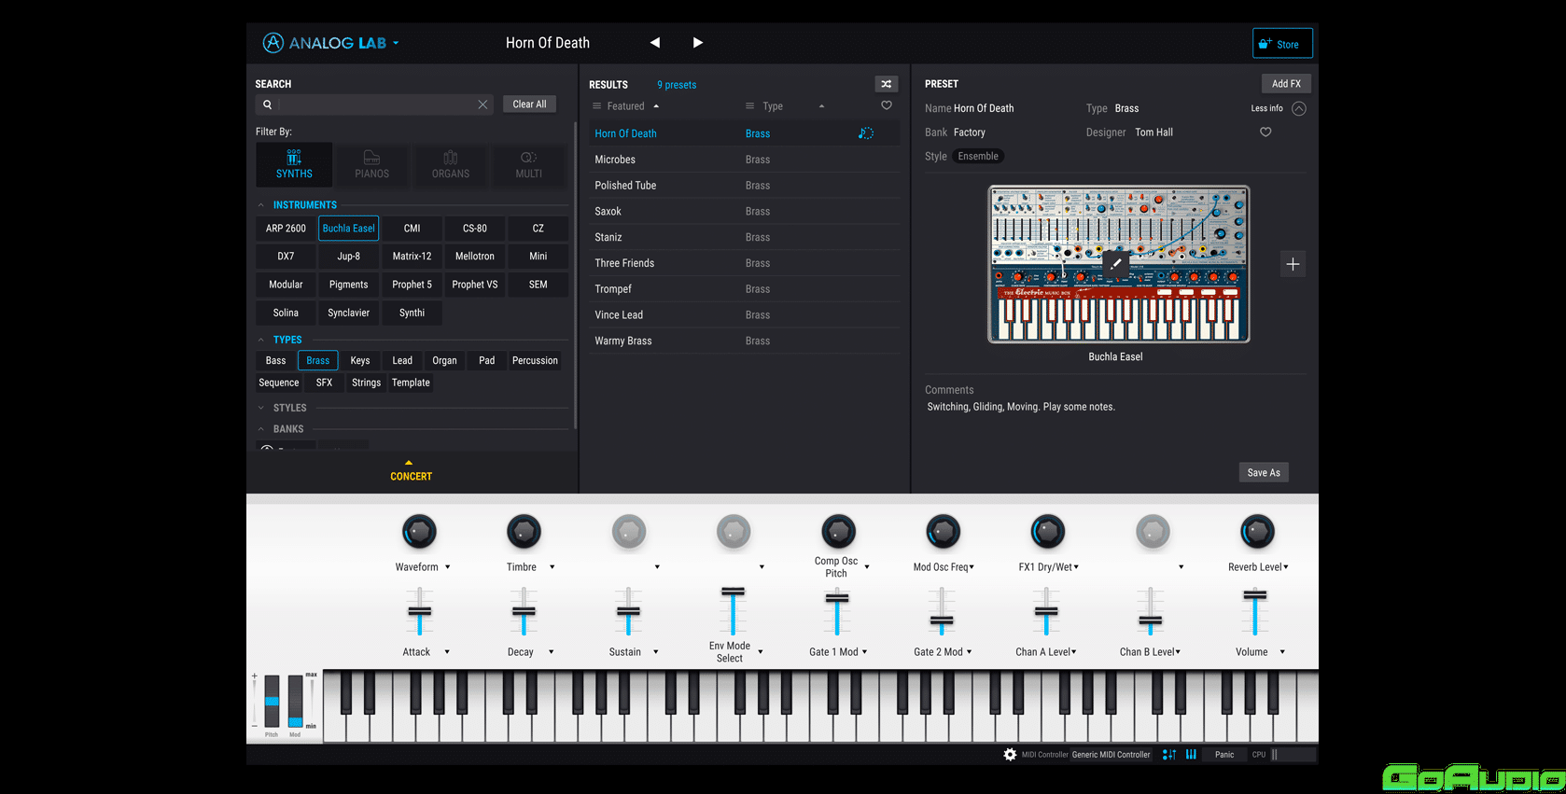1566x794 pixels.
Task: Go to the next preset arrow
Action: (697, 43)
